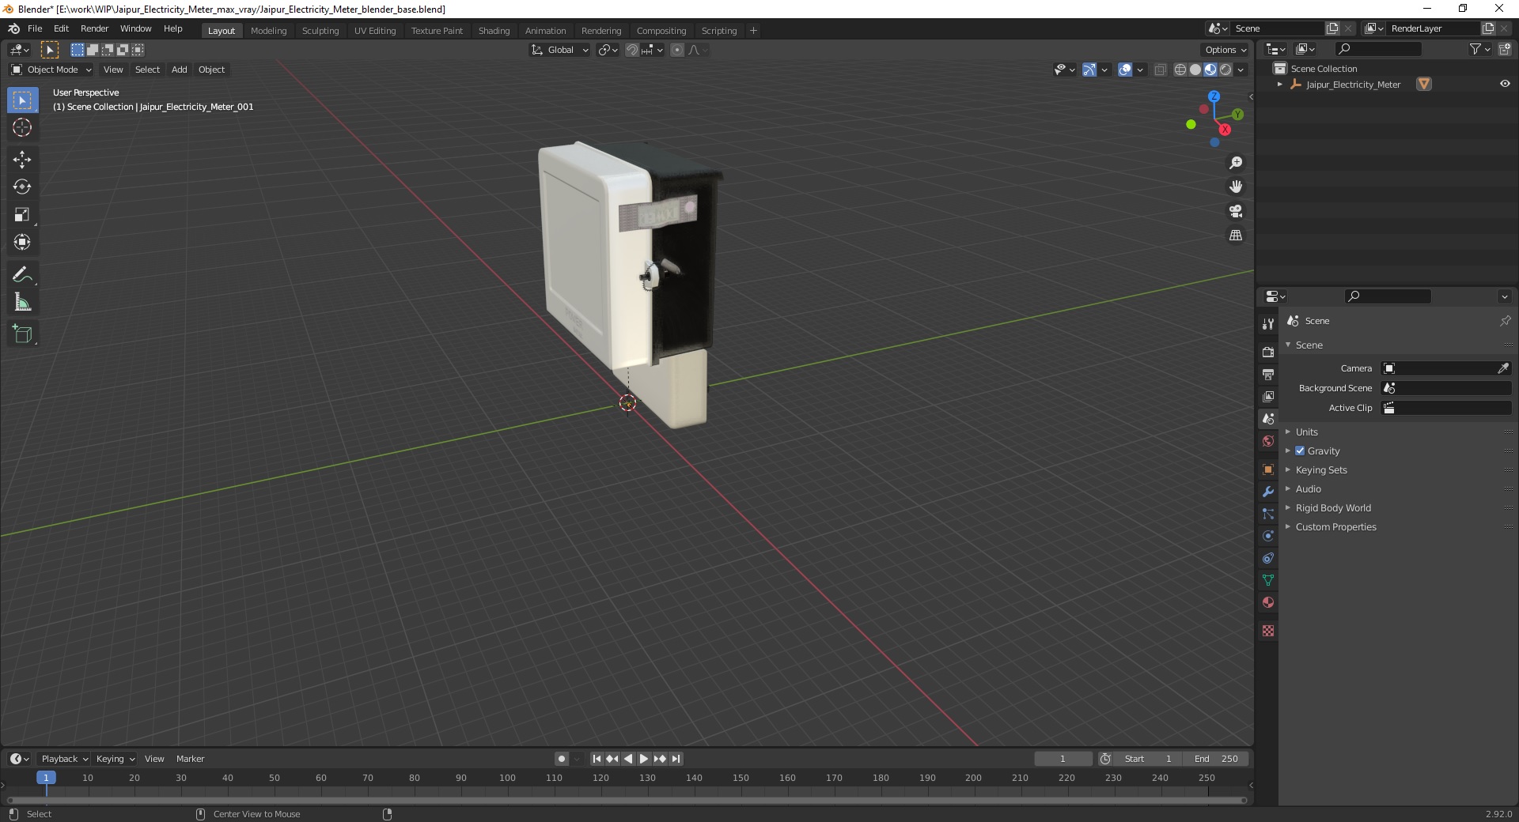Open the Texture properties checkerboard tab
Screen dimensions: 1519x822
[1268, 631]
